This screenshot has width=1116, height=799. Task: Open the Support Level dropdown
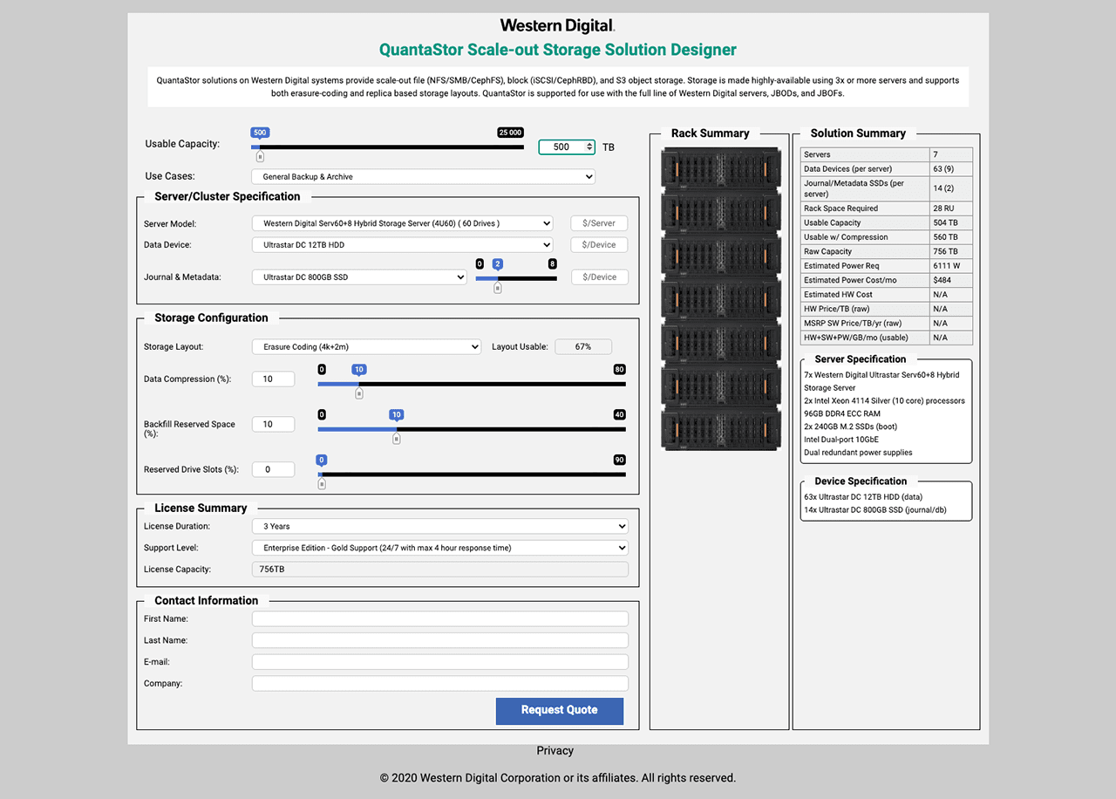pos(439,548)
